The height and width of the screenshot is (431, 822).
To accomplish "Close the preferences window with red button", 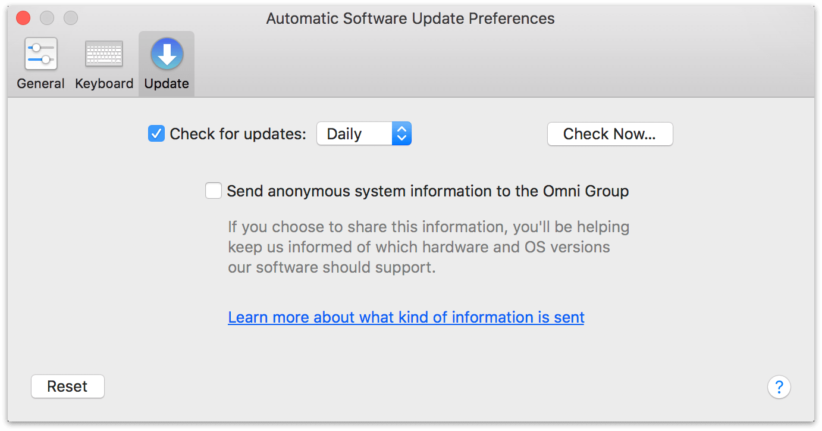I will pos(23,18).
